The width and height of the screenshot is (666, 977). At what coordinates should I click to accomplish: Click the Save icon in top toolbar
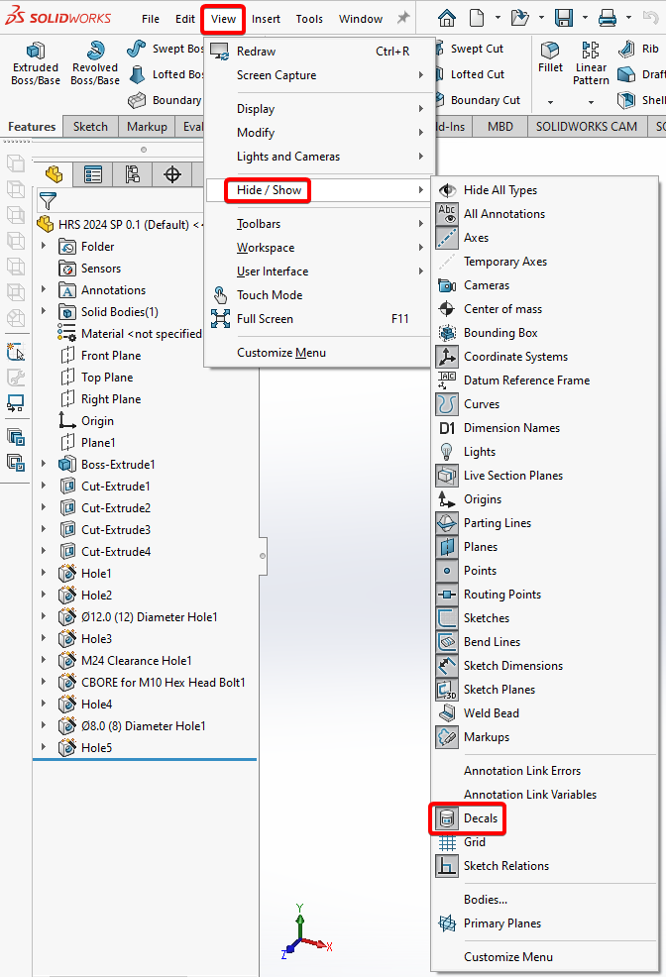click(564, 18)
